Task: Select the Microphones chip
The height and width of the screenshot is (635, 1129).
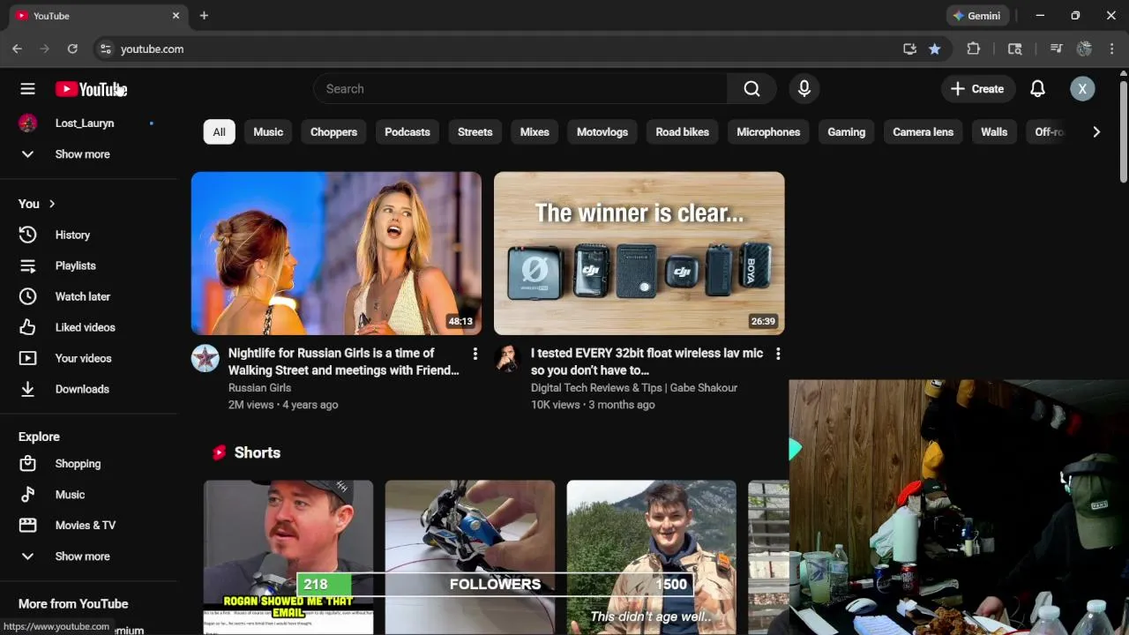Action: [768, 132]
